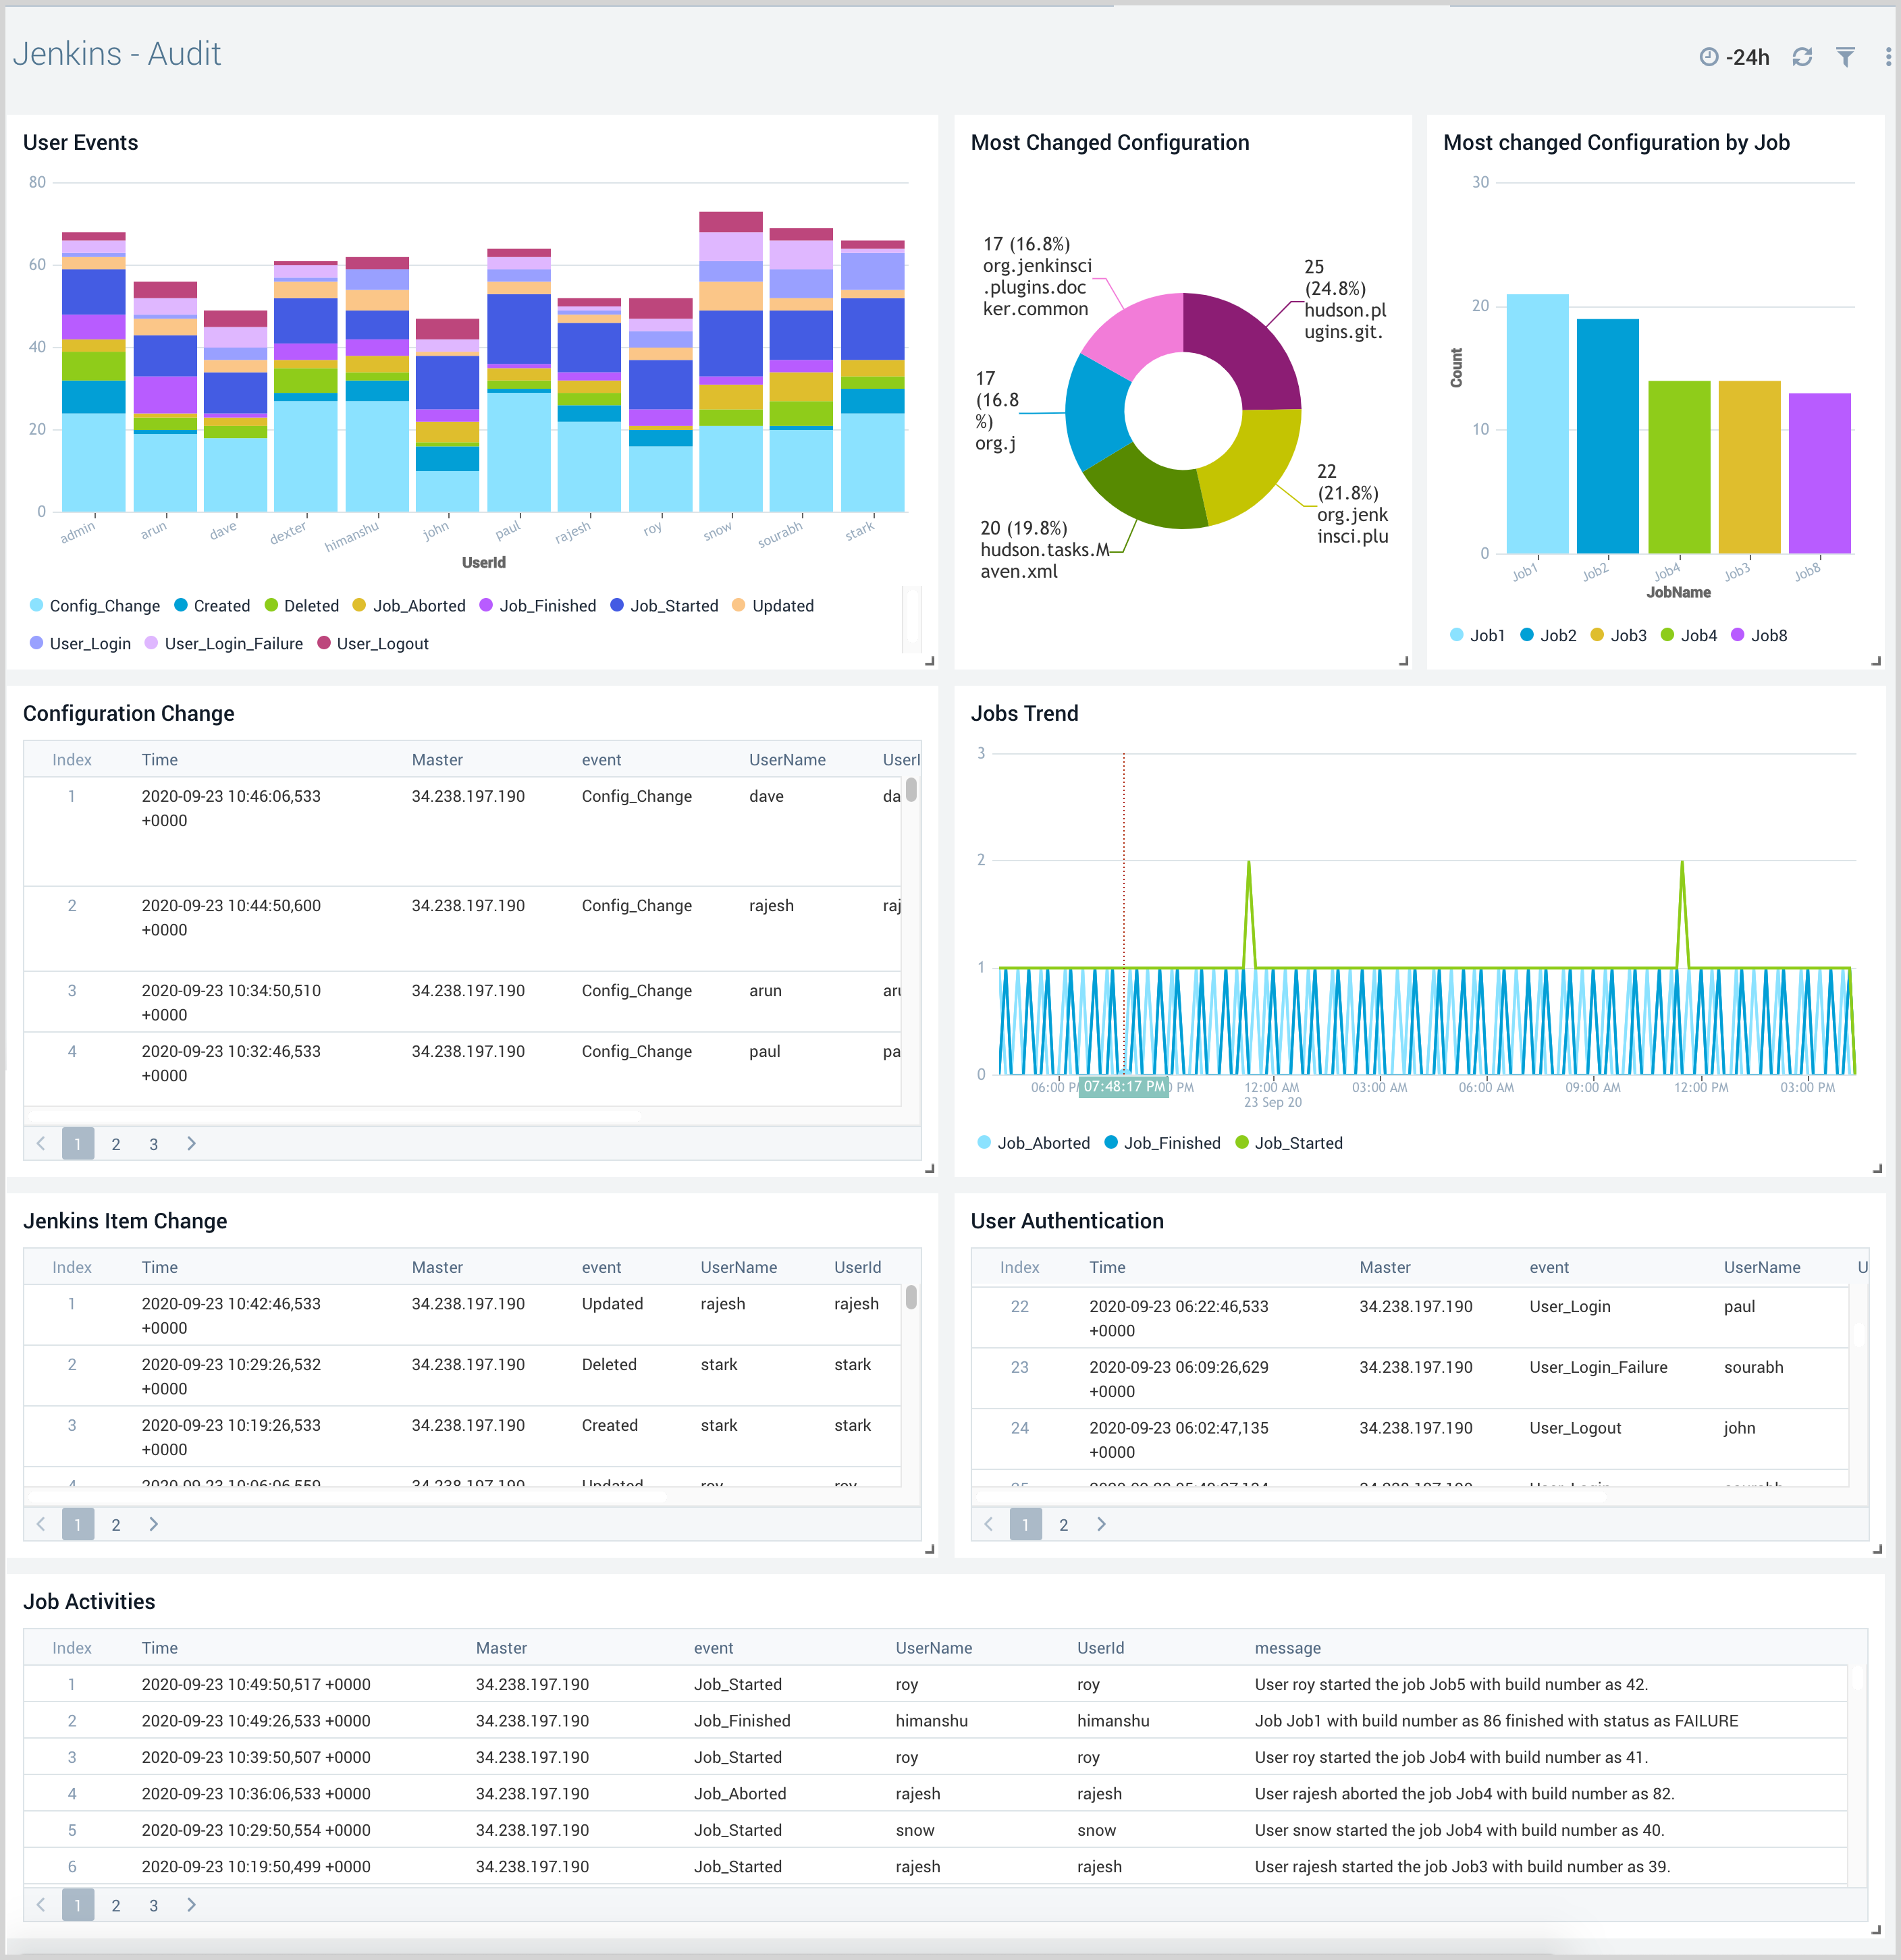Click the clock icon beside -24h
The height and width of the screenshot is (1960, 1901).
[1708, 57]
